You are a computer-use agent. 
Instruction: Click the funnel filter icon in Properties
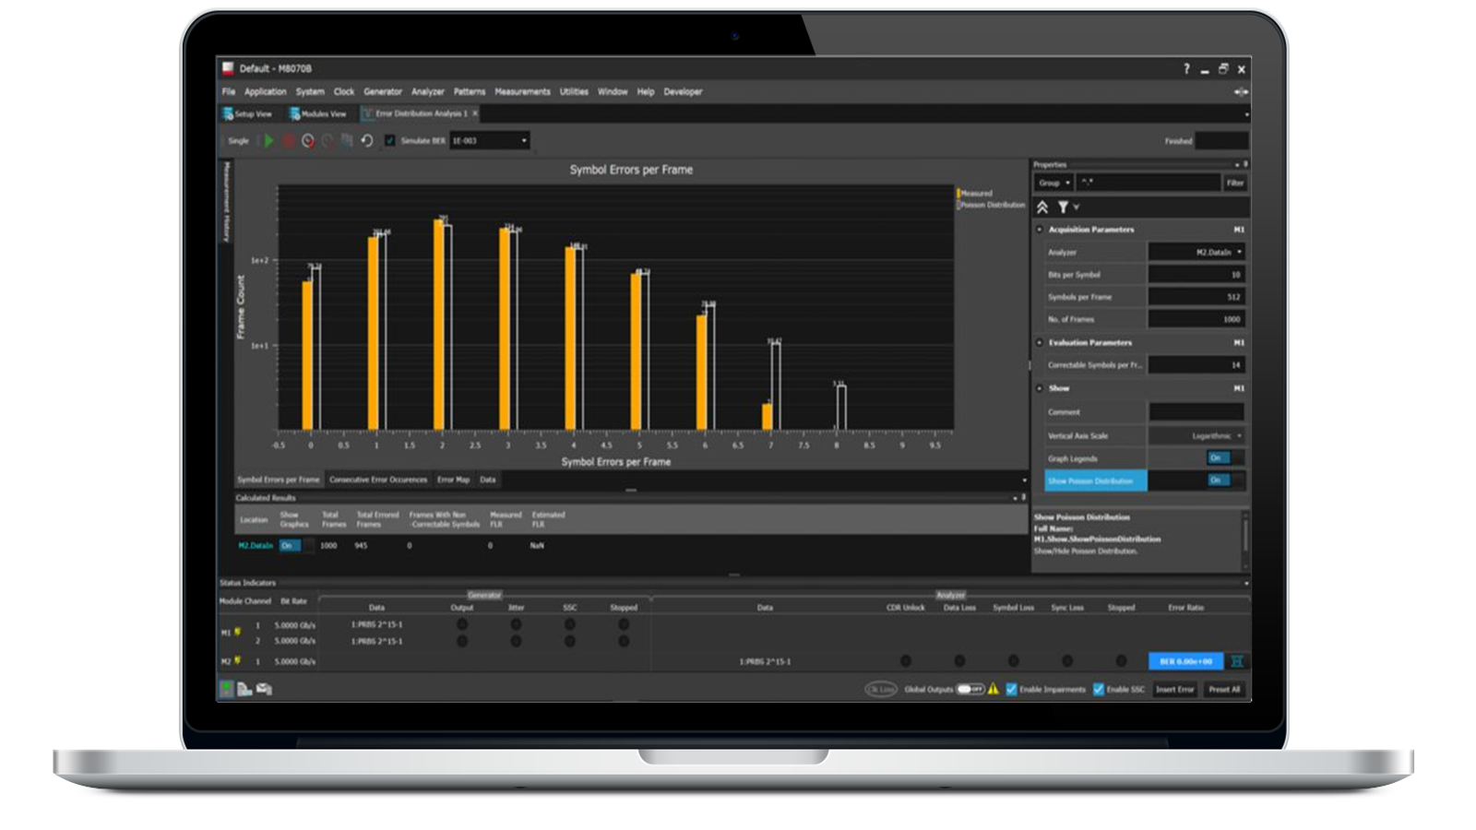[x=1063, y=207]
